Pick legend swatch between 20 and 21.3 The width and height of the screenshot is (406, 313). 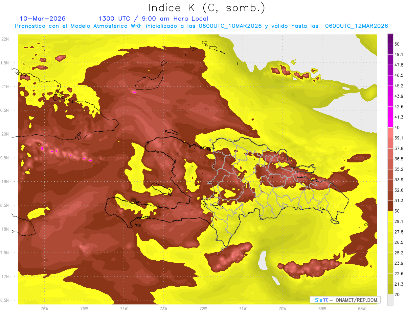390,289
